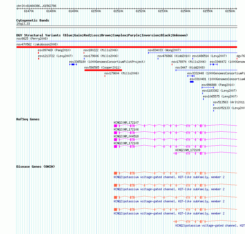Open variant nsv180222 (Mills2006)
This screenshot has height=234, width=245.
pyautogui.click(x=101, y=50)
